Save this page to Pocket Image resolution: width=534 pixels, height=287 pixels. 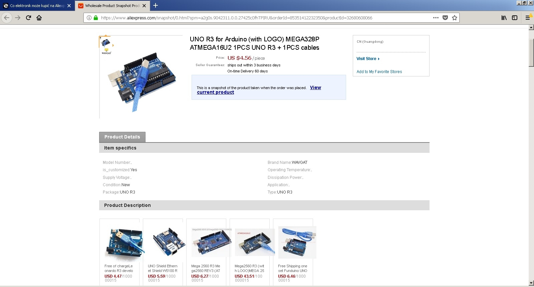pyautogui.click(x=445, y=18)
